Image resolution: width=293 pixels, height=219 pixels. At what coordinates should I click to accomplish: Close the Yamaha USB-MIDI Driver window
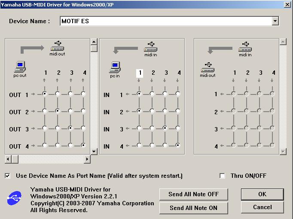(x=287, y=4)
